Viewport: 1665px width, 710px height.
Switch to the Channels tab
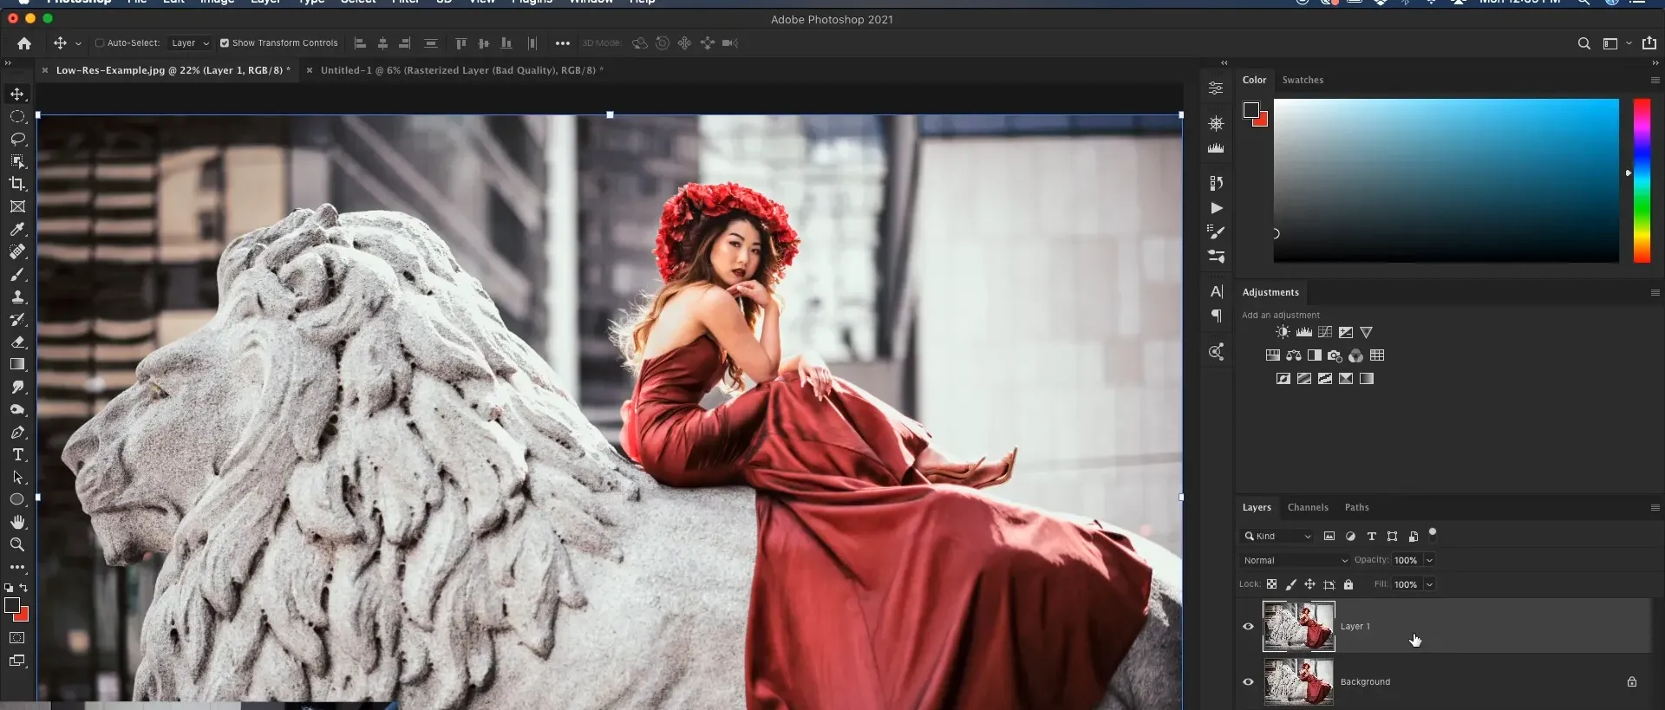pos(1308,508)
